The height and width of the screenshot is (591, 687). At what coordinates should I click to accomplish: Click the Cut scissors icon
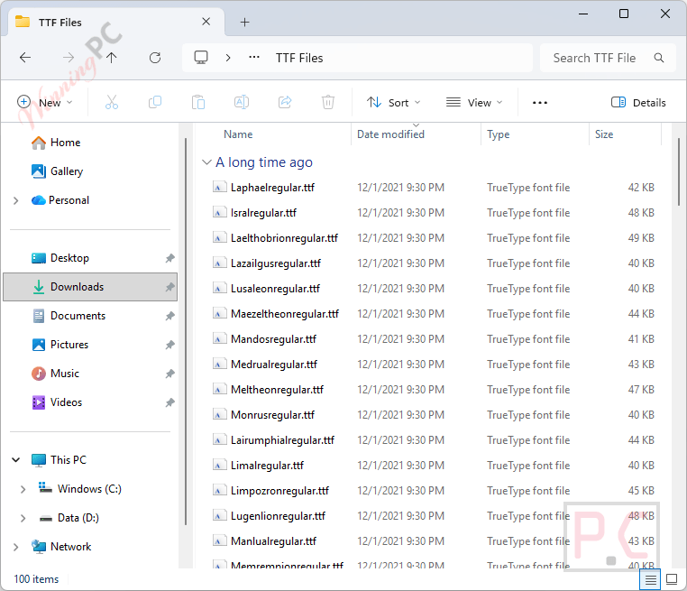pos(112,103)
